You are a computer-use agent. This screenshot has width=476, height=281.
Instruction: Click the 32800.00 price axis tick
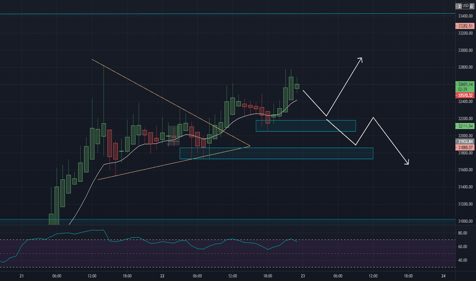point(465,67)
